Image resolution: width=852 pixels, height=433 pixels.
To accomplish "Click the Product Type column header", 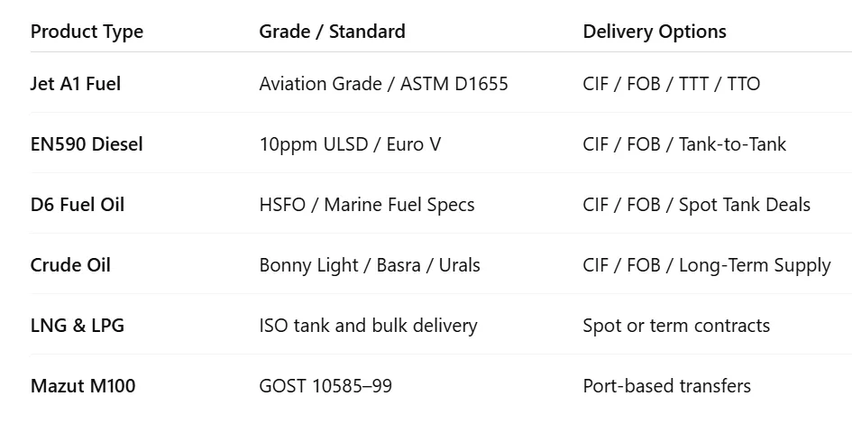I will click(x=87, y=32).
